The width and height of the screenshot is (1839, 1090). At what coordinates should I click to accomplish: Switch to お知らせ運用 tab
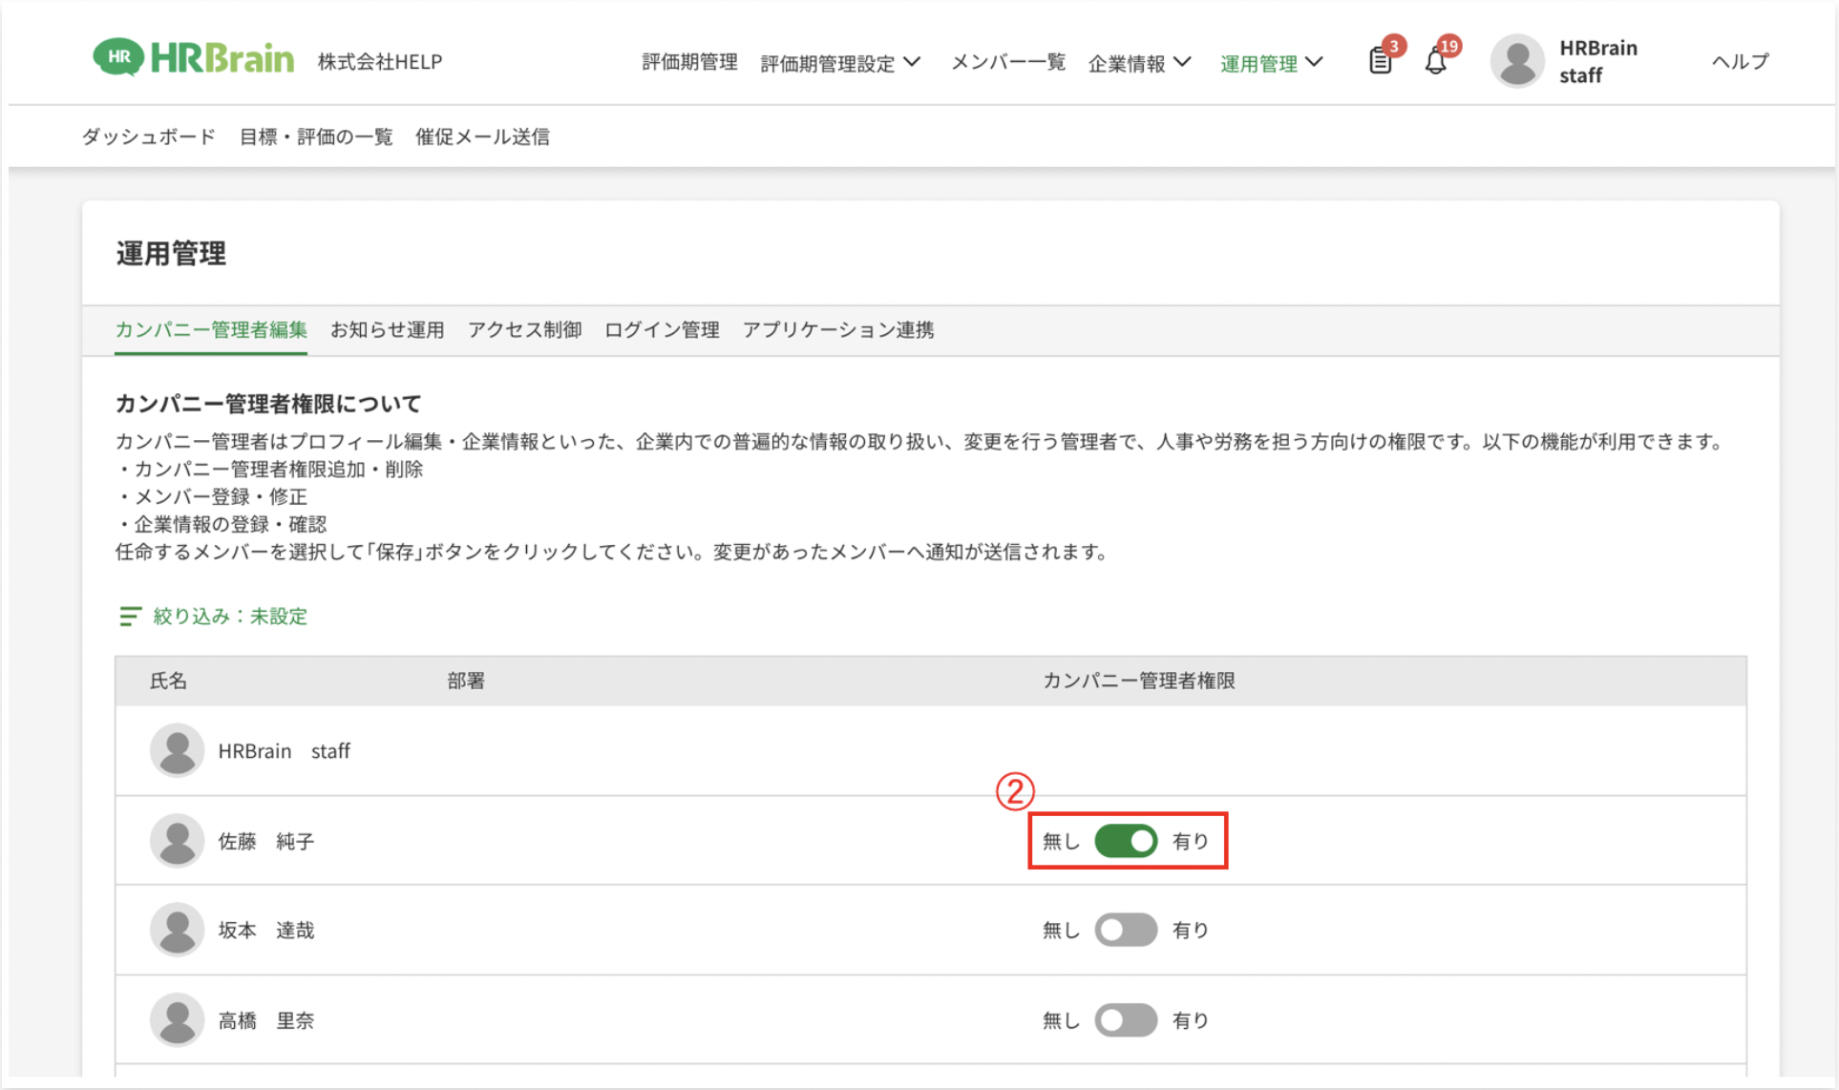point(388,330)
